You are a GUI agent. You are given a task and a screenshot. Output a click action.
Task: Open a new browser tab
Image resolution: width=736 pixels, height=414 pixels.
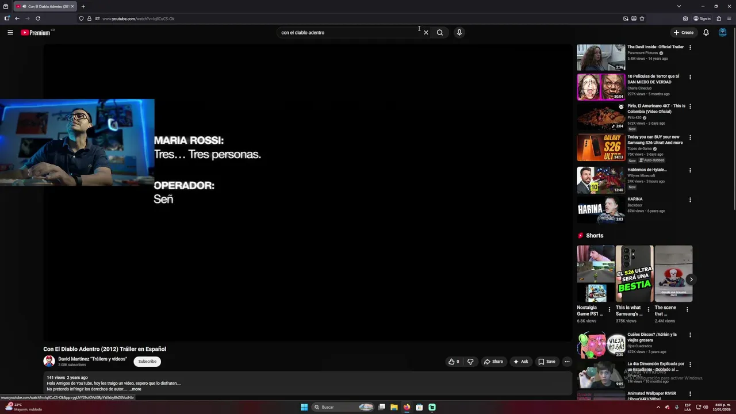click(x=83, y=6)
